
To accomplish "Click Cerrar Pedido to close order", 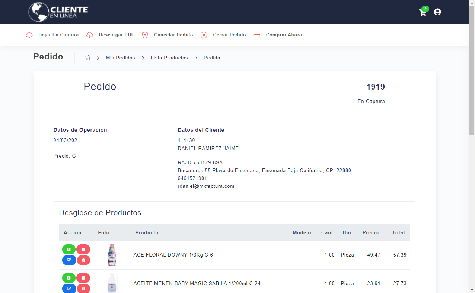I will point(223,35).
